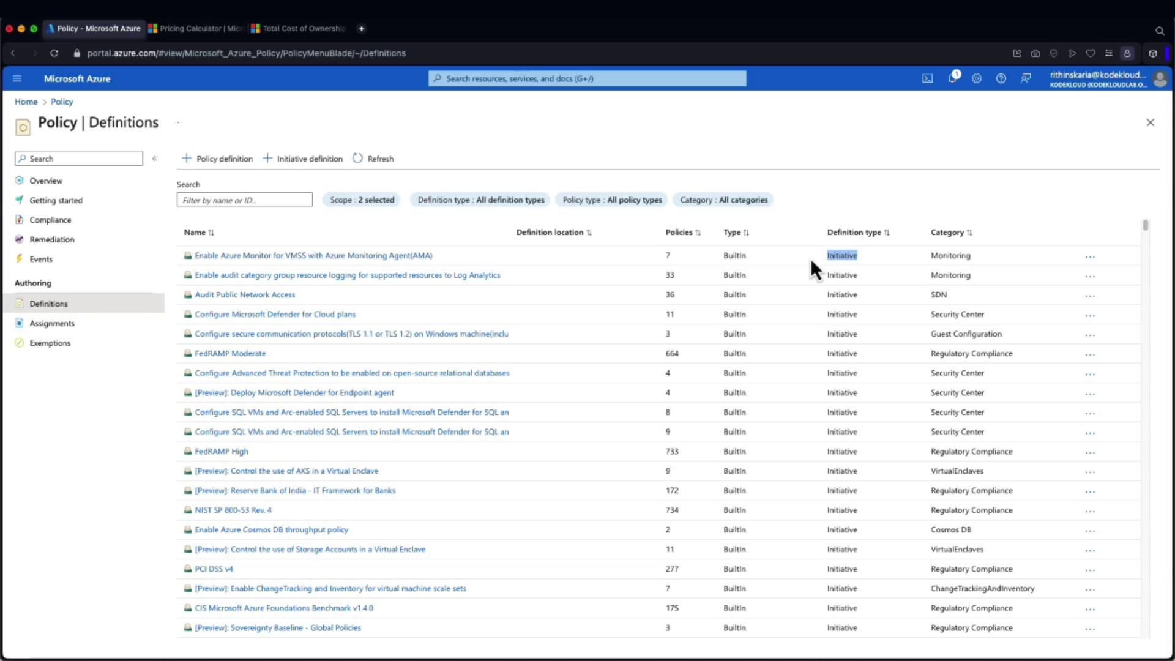Screen dimensions: 1175x661
Task: Collapse the left navigation menu chevron
Action: coord(155,159)
